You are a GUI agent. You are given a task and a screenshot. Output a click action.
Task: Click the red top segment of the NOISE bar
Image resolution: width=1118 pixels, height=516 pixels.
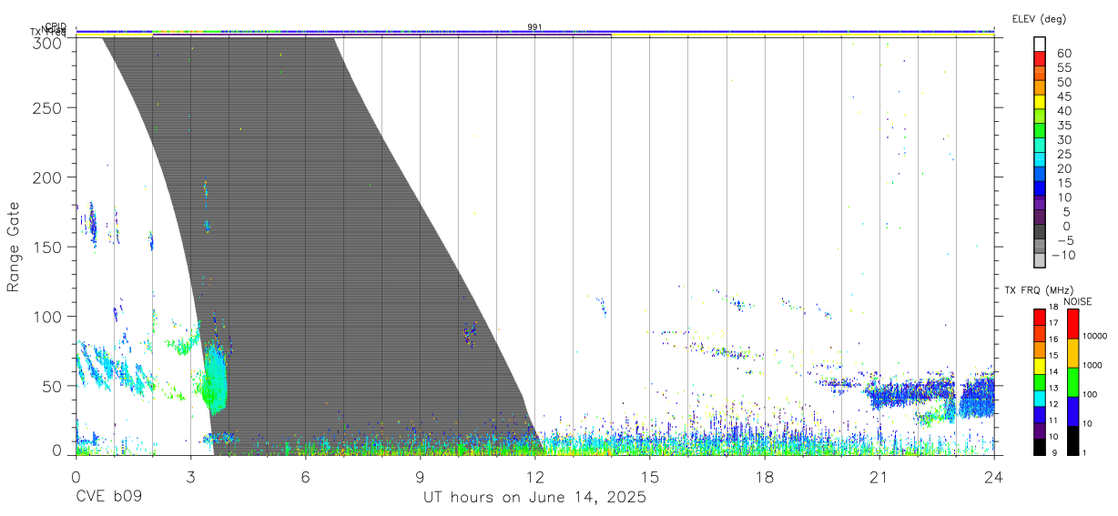click(1072, 324)
